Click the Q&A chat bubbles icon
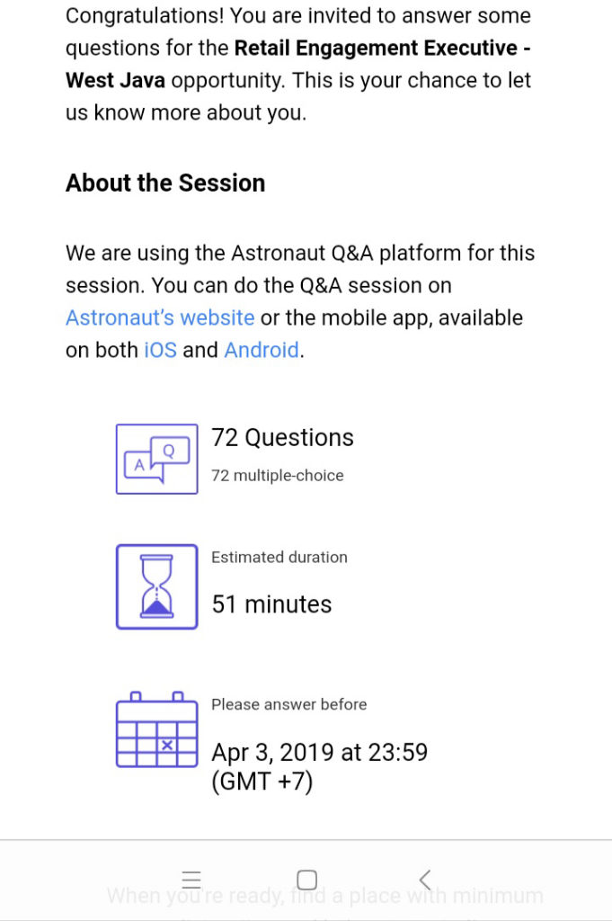 click(x=156, y=459)
